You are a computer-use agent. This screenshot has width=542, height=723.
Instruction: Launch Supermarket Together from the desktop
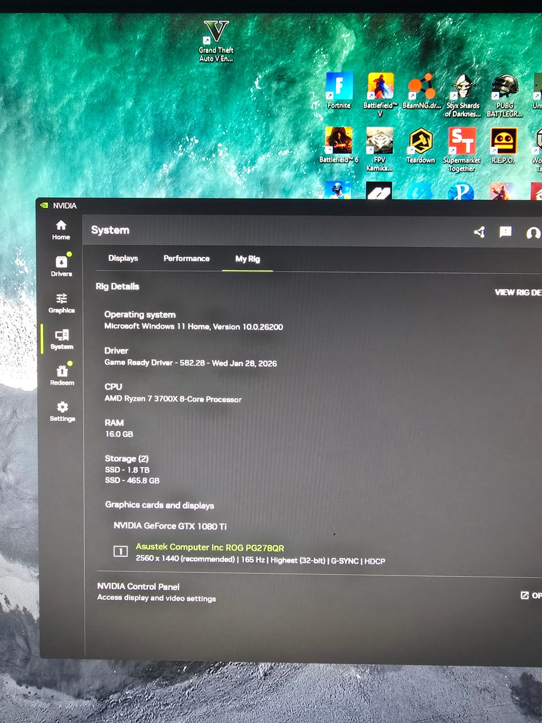(462, 149)
